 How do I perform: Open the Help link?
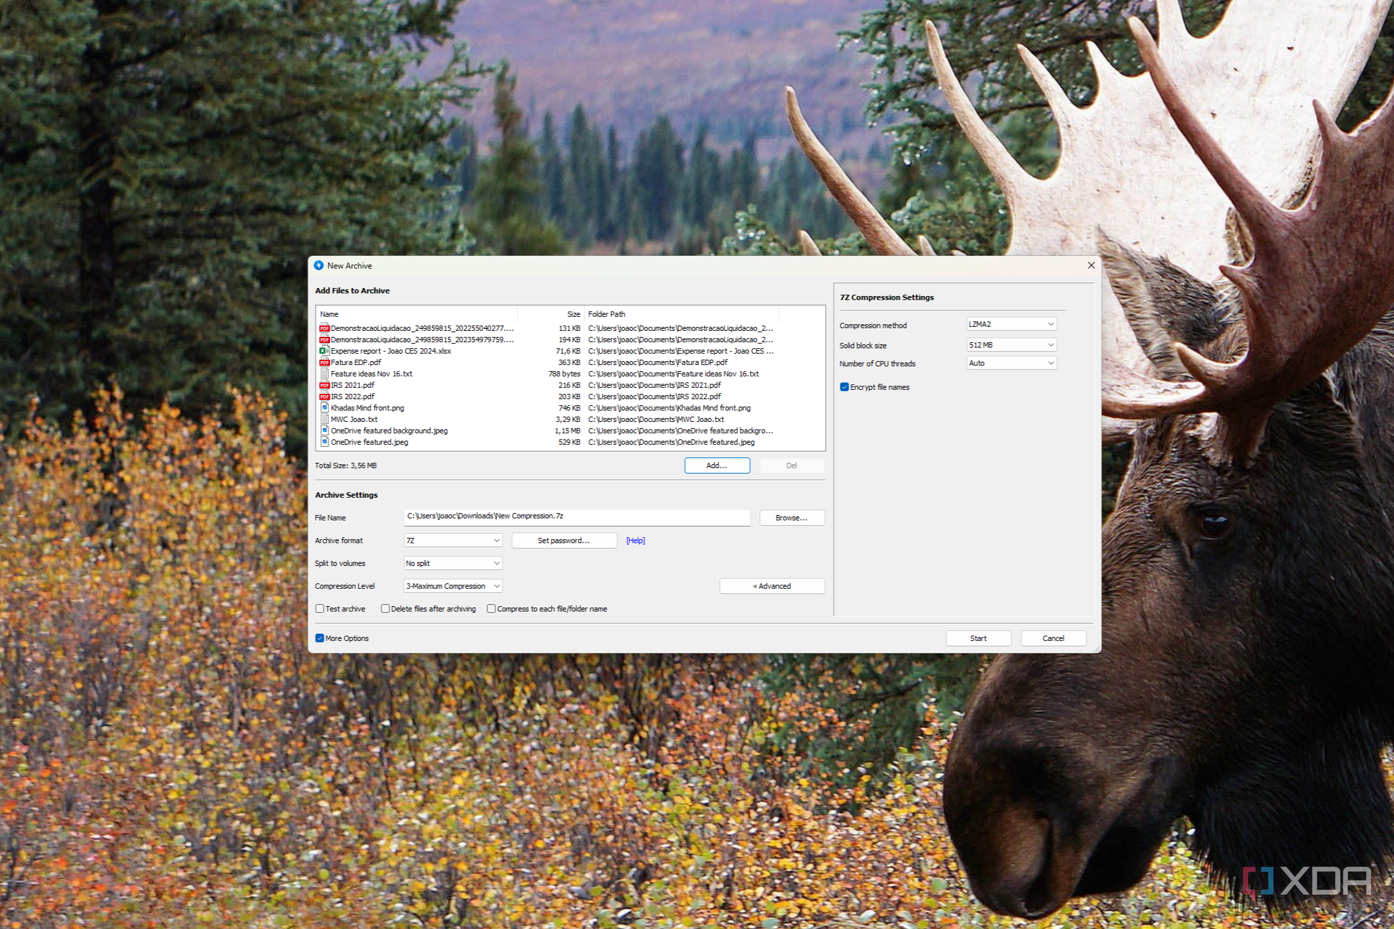[635, 541]
